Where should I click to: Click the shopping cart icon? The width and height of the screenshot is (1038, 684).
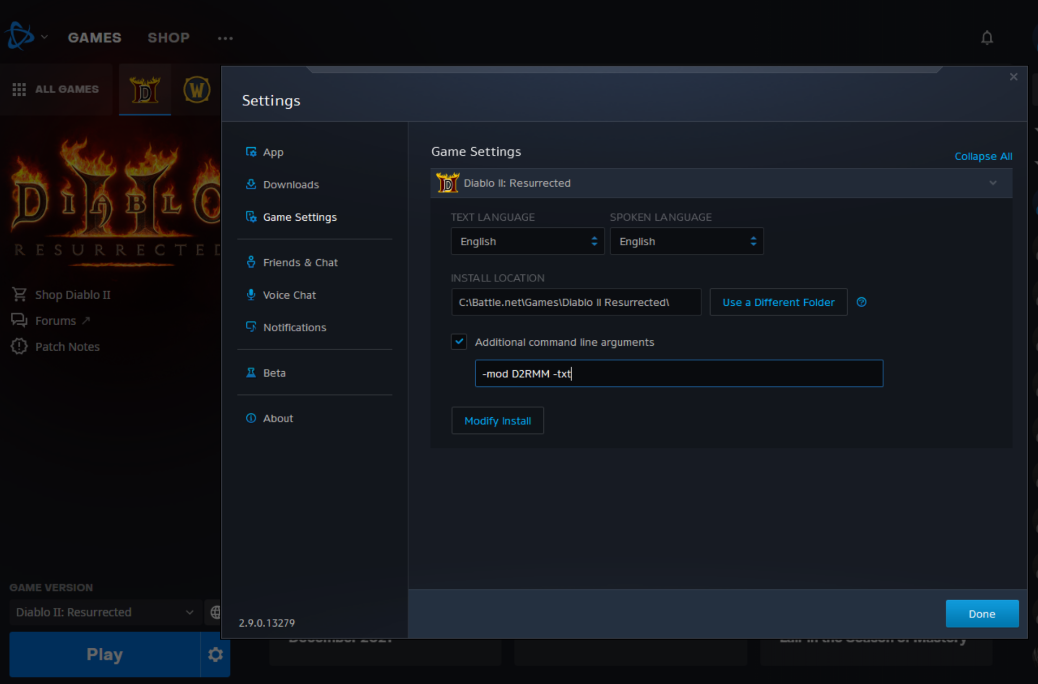(19, 294)
